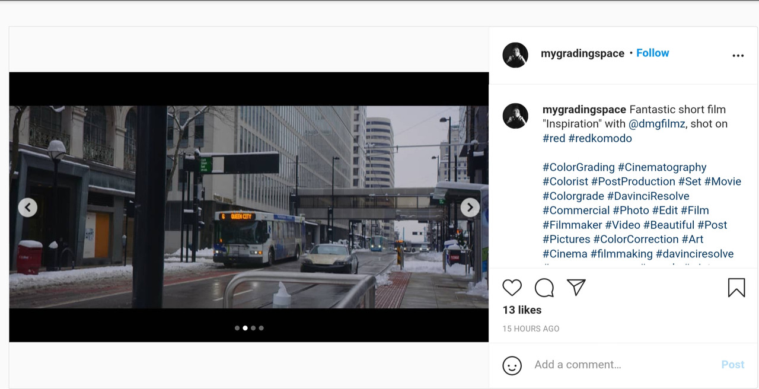Open the #redkomodo hashtag

tap(600, 138)
